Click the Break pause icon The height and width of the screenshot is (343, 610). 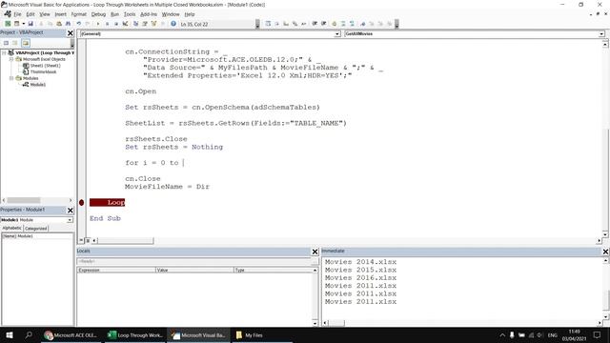(108, 24)
